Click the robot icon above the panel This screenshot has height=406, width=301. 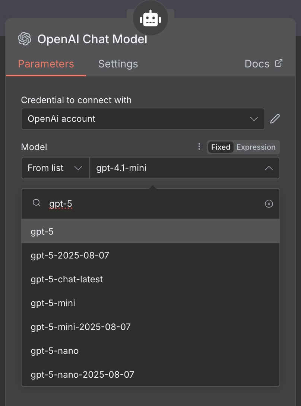(x=150, y=18)
